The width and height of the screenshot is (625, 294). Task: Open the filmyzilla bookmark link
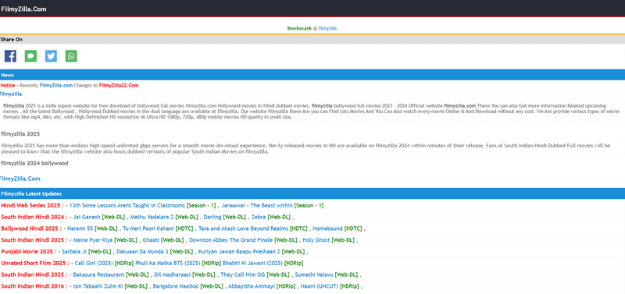point(327,29)
